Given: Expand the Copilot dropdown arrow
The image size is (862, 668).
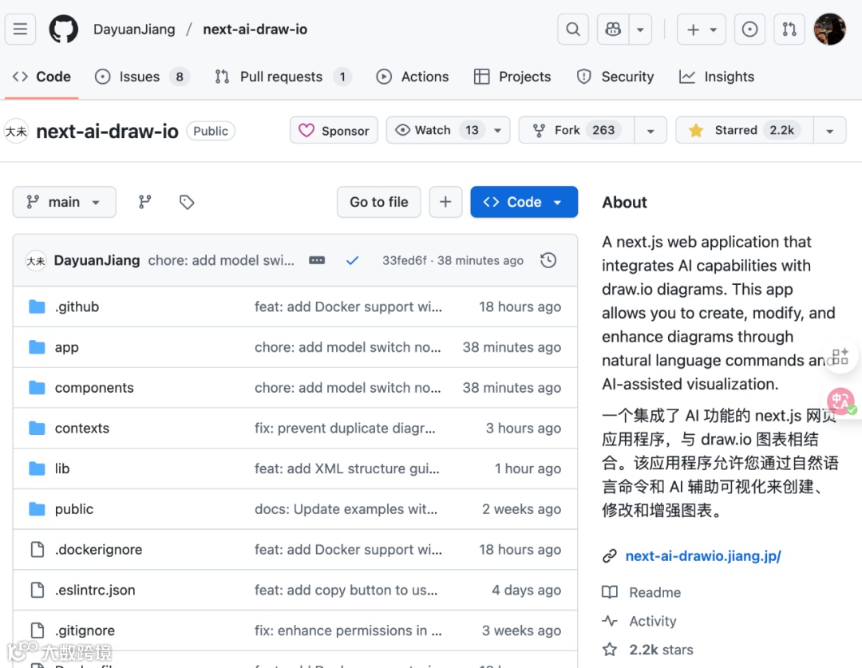Looking at the screenshot, I should click(x=640, y=30).
